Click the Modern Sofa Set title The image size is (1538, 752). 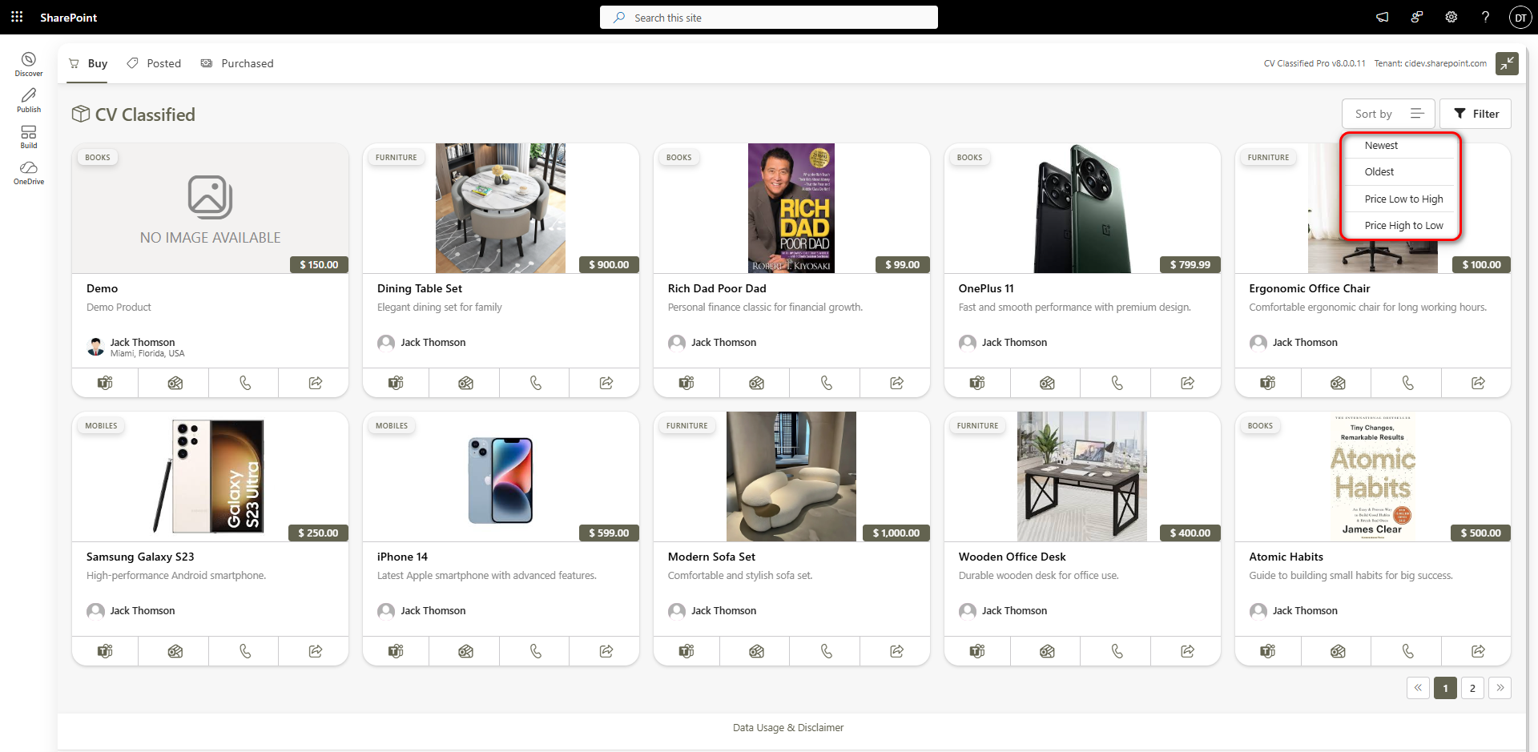coord(711,557)
